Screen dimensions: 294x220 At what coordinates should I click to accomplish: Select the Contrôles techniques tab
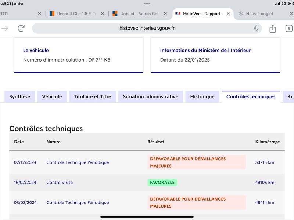(251, 96)
